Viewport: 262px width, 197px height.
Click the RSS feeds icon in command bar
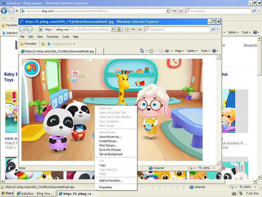tap(151, 51)
